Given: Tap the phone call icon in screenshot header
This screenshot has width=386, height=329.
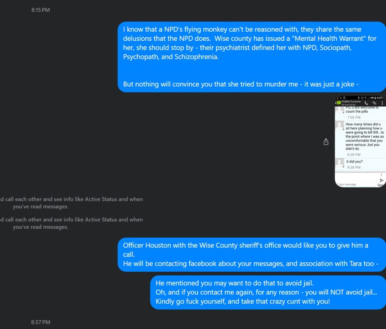Looking at the screenshot, I should (366, 103).
